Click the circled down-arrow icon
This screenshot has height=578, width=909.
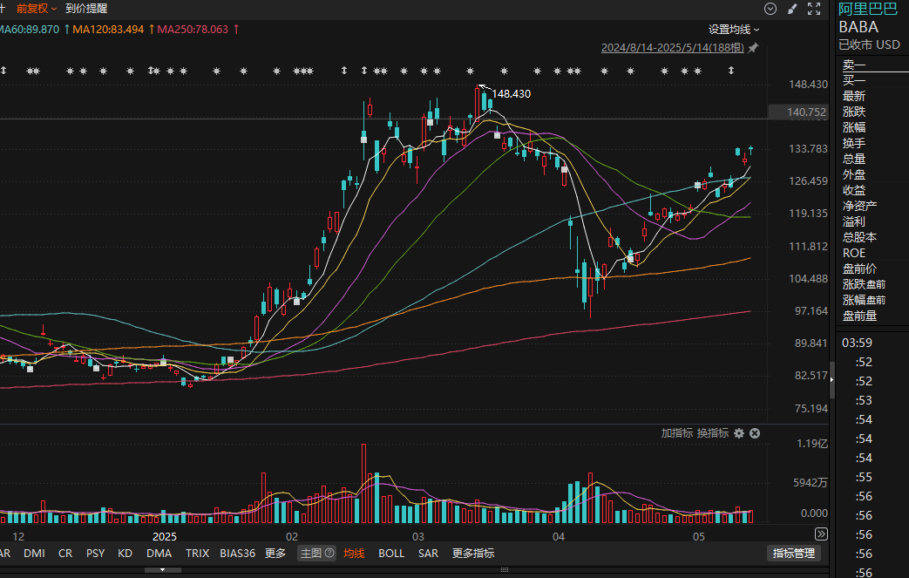[x=770, y=9]
